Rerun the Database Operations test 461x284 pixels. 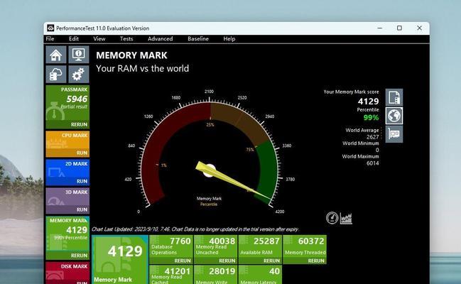183,261
